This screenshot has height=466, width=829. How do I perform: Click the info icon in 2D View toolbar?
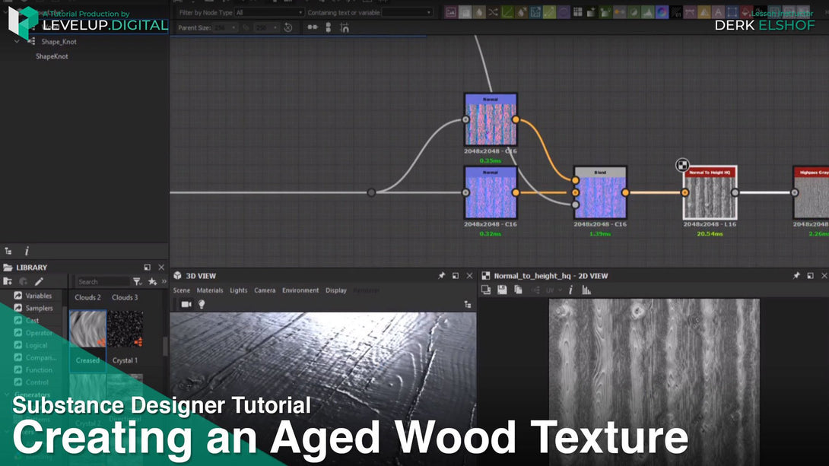570,290
